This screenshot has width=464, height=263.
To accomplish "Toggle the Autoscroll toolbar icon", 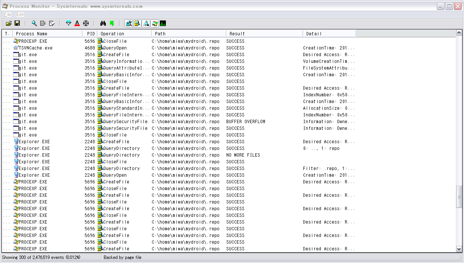I will coord(43,23).
